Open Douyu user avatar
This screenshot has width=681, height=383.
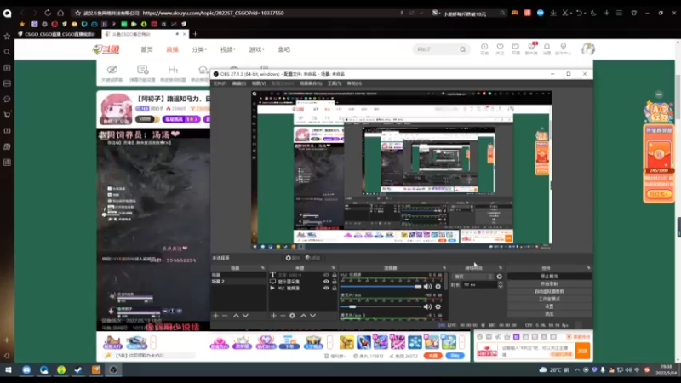tap(588, 49)
